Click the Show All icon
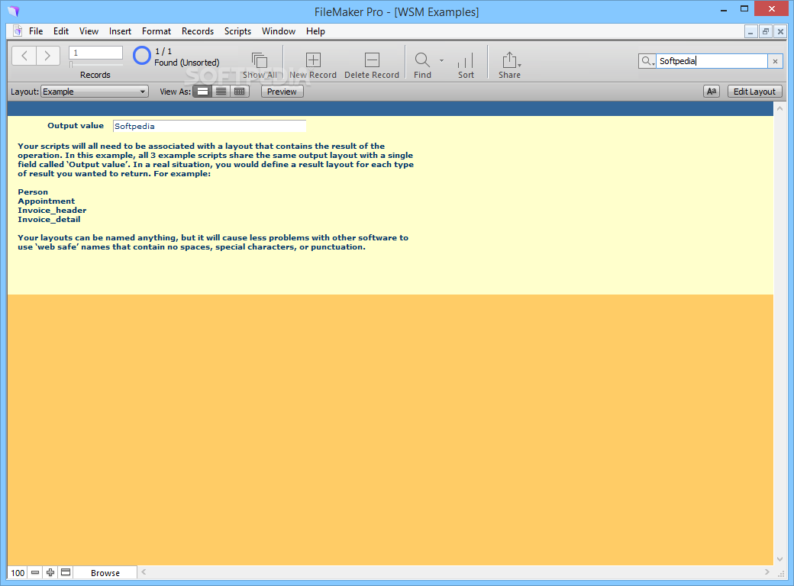 click(260, 60)
